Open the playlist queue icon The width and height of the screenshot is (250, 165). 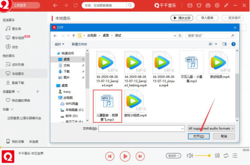(235, 156)
